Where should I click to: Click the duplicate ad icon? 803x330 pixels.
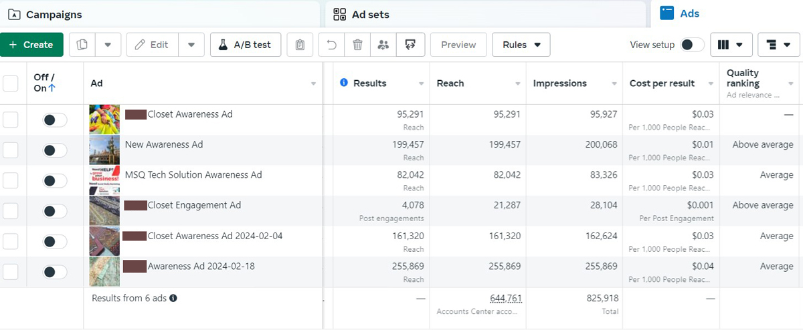tap(82, 45)
